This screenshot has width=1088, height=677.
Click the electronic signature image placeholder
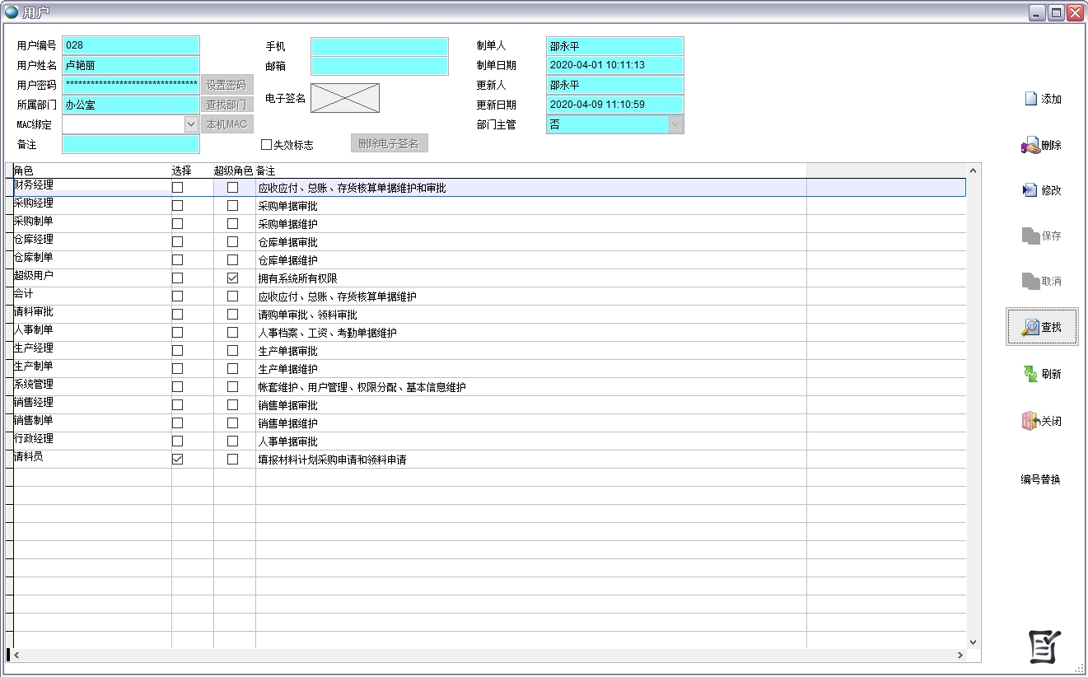[345, 98]
